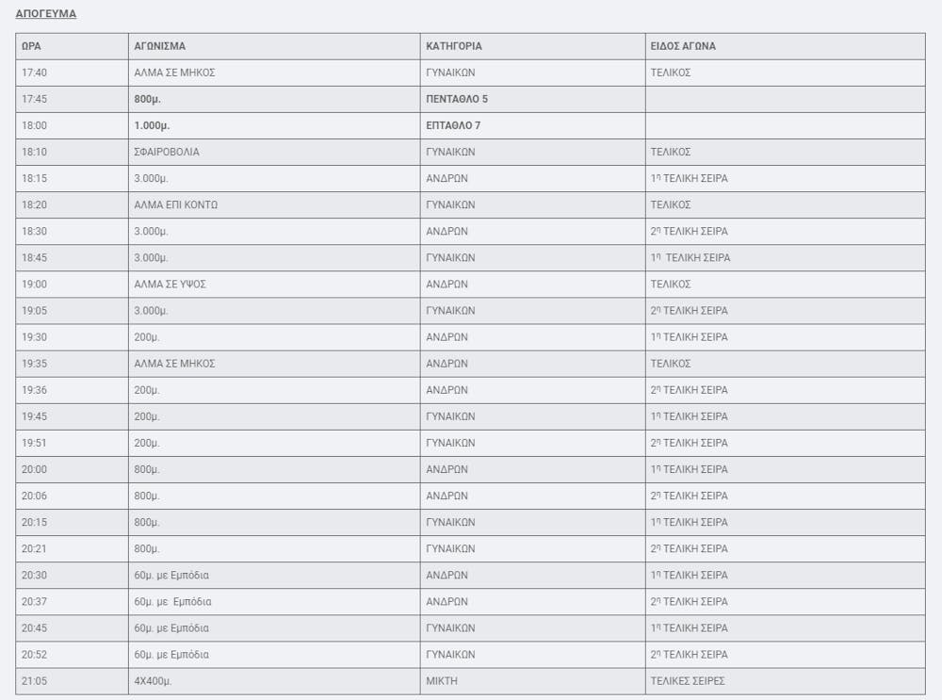Click the 20:00 time cell

34,469
